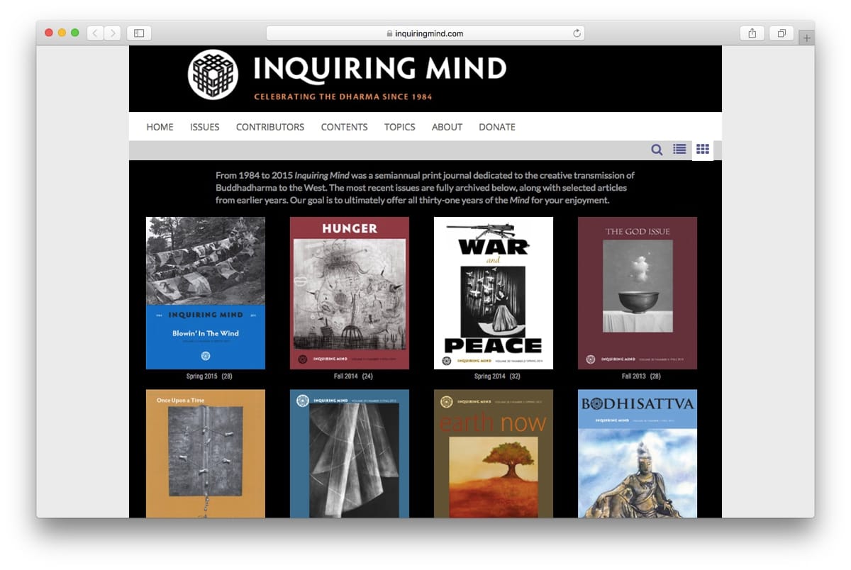Click the INQUIRING MIND site title
This screenshot has height=570, width=851.
[380, 69]
